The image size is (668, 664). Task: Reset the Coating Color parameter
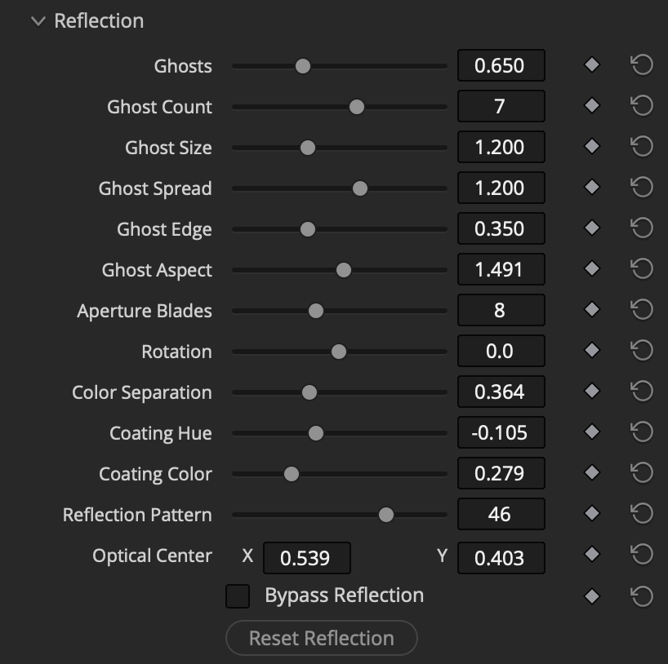click(642, 473)
